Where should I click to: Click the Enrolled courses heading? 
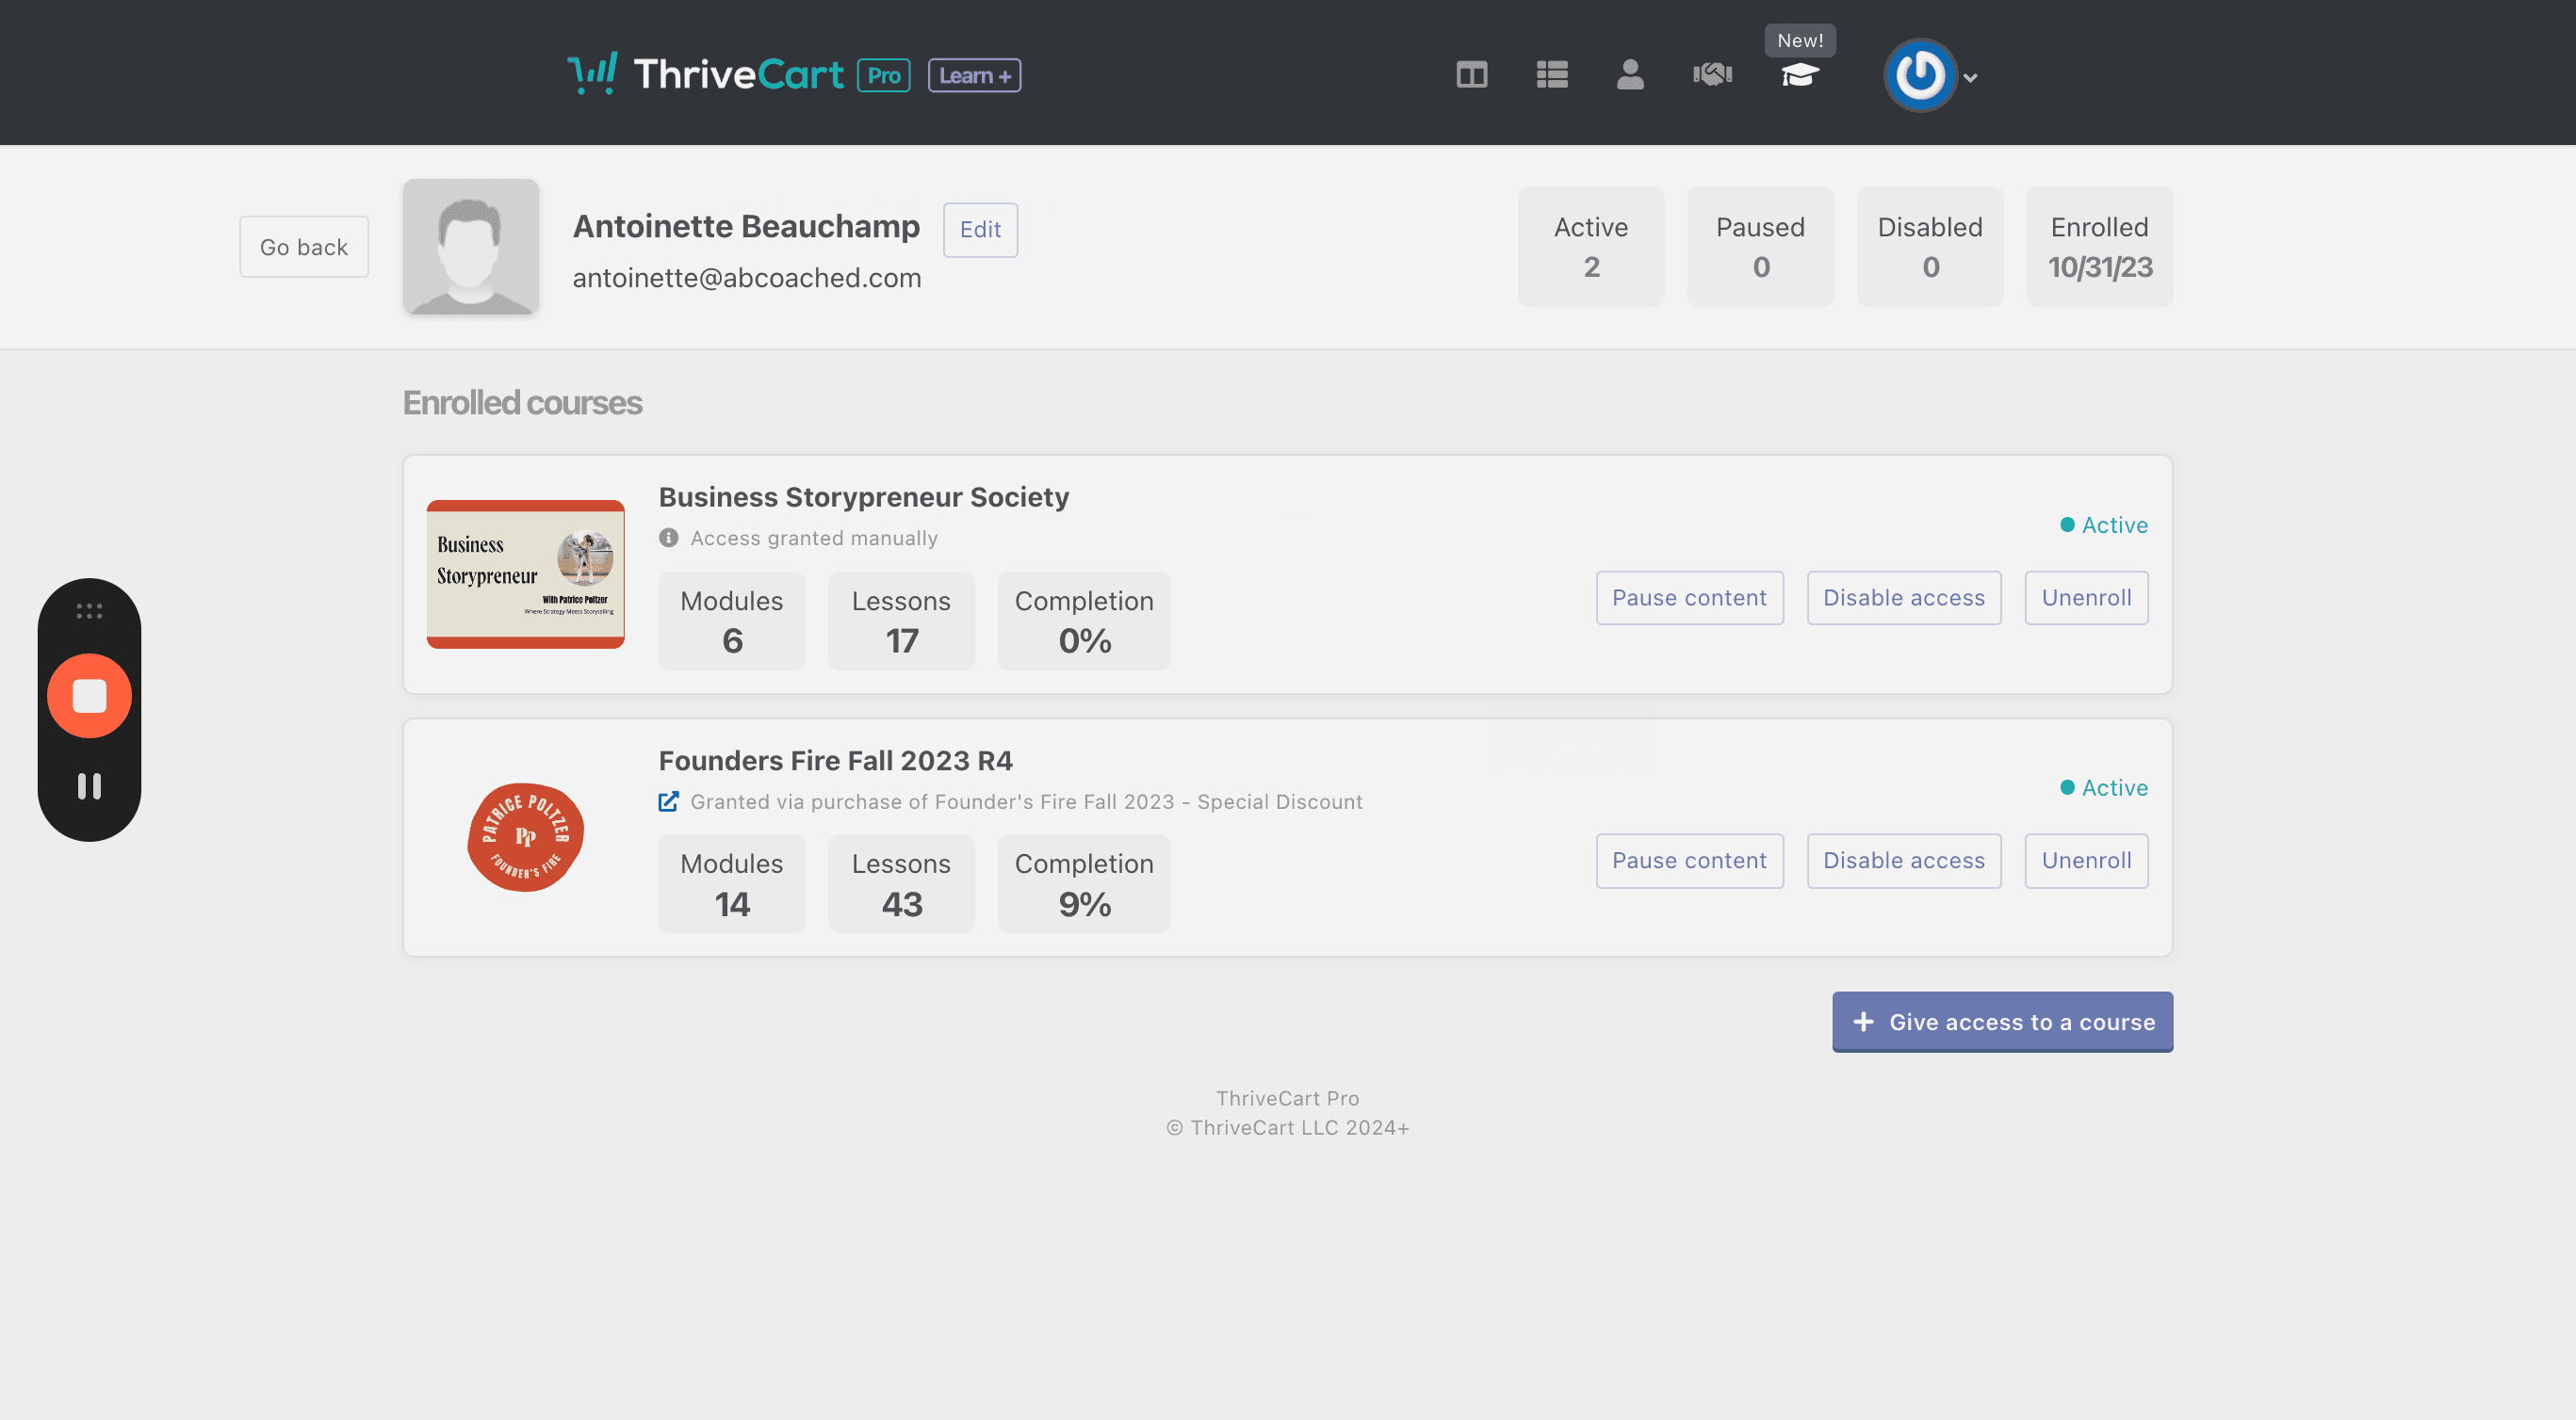522,403
